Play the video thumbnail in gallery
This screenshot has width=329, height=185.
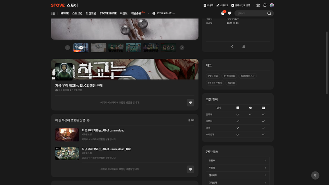[x=81, y=48]
